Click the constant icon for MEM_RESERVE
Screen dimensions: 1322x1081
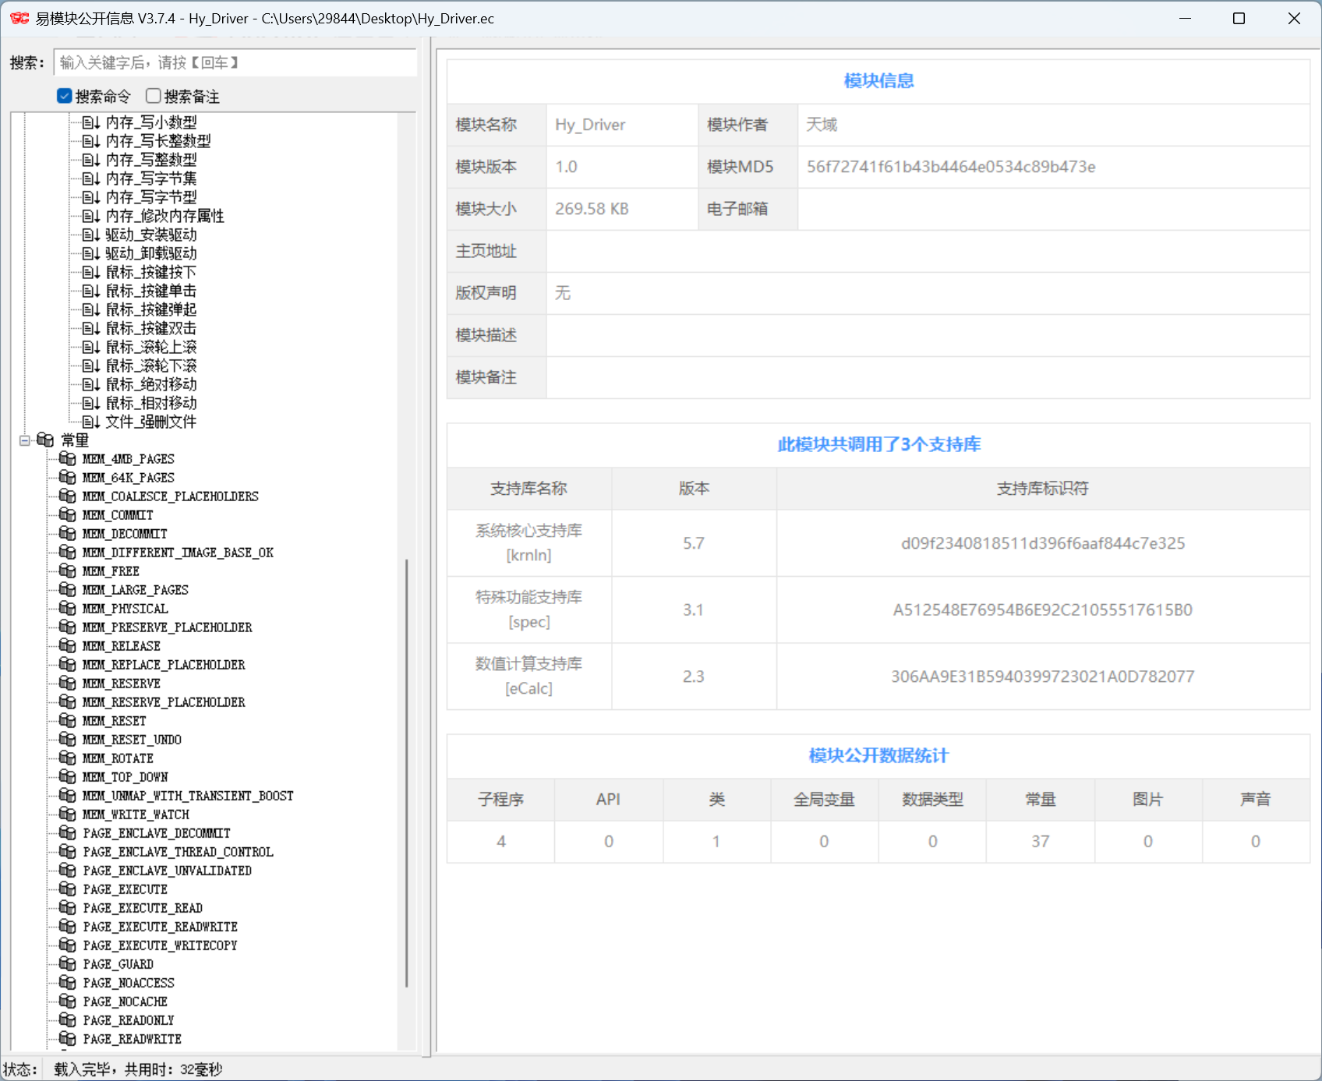click(x=68, y=684)
